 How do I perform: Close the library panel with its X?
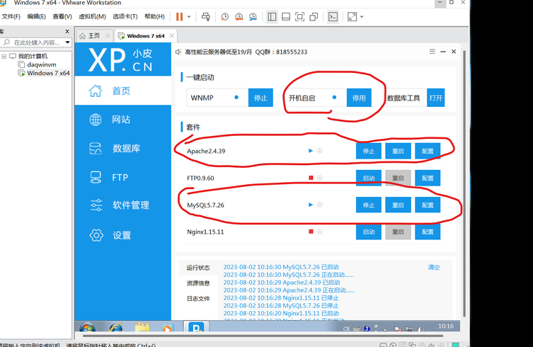point(67,31)
